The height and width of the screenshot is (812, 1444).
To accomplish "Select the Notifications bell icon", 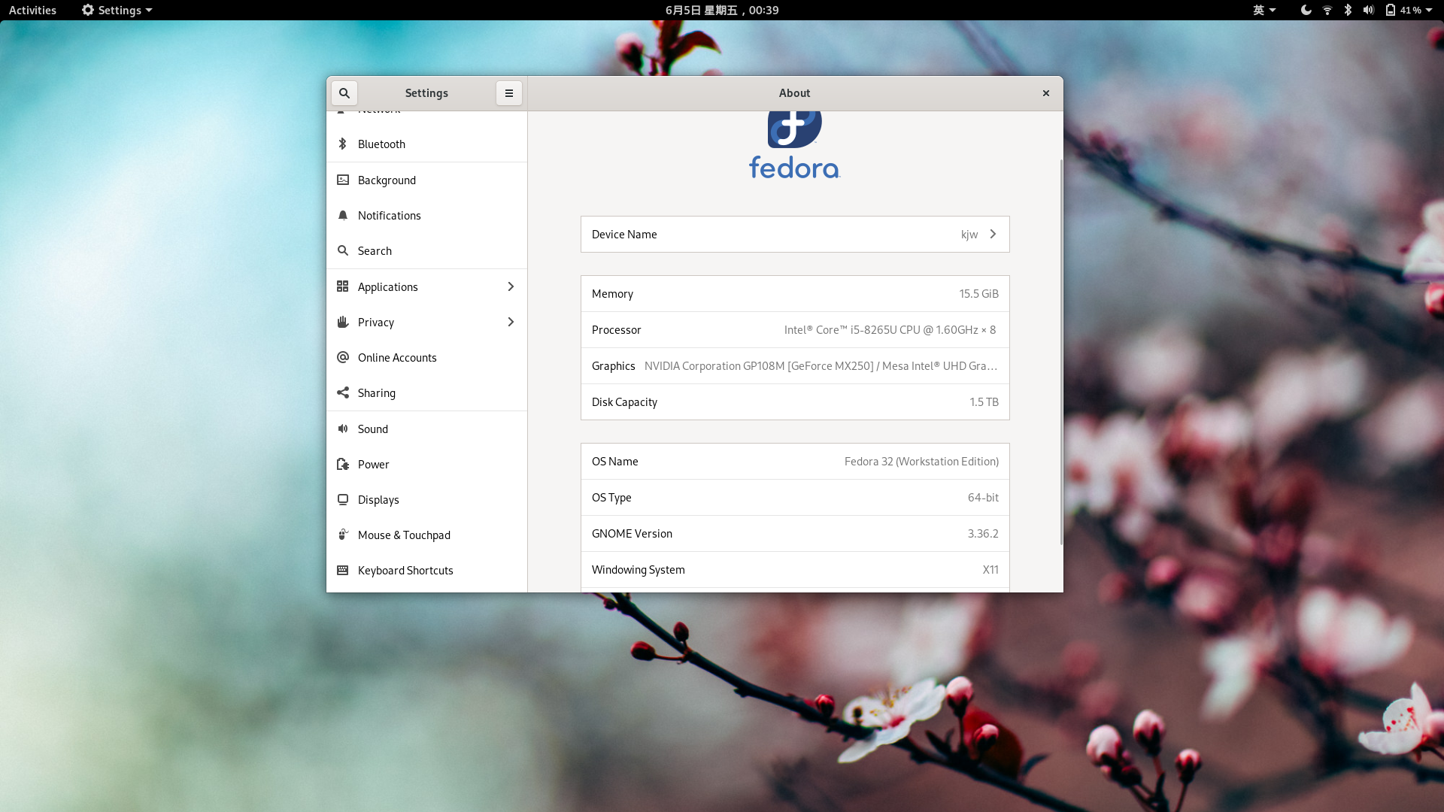I will point(343,215).
